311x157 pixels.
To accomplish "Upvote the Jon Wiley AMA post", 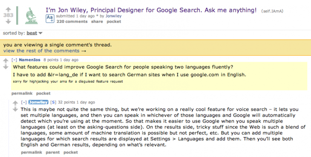I will click(x=8, y=9).
